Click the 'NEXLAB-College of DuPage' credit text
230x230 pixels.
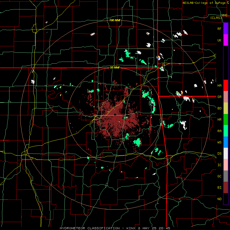click(x=204, y=3)
